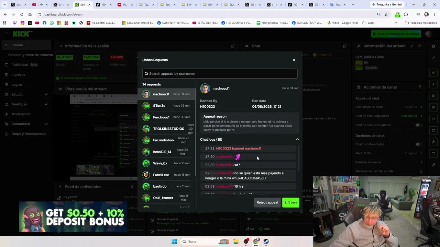
Task: Click Steam icon in taskbar
Action: coord(266,242)
